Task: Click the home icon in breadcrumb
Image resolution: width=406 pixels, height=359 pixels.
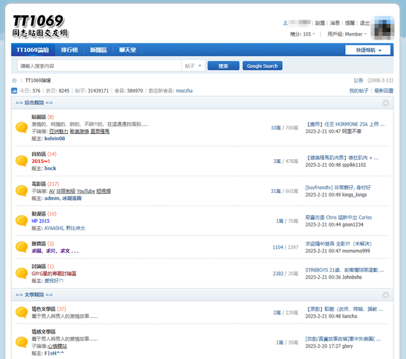Action: coord(14,81)
